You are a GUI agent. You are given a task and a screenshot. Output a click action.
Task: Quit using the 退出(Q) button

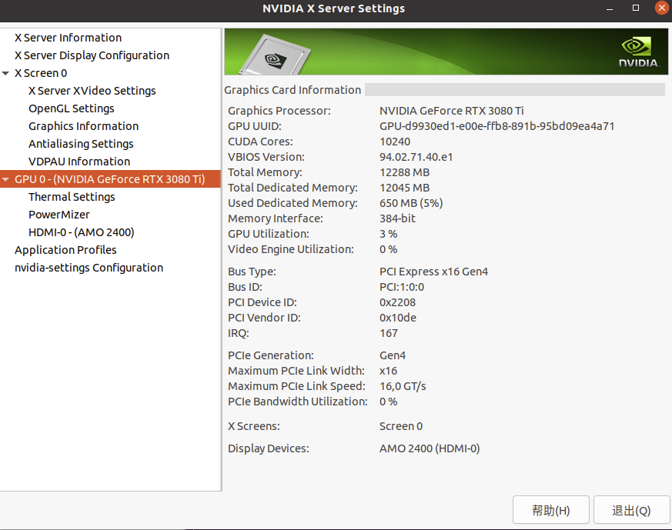click(631, 509)
